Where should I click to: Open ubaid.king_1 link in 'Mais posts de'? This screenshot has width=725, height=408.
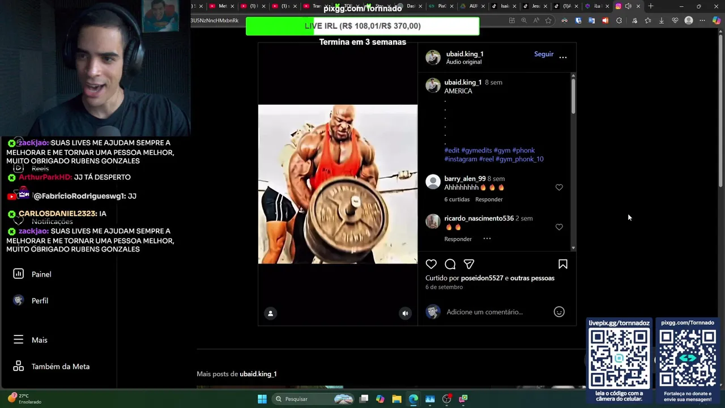(x=258, y=374)
